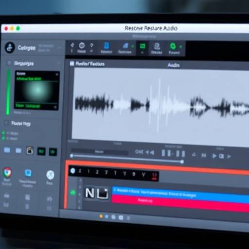Click the green vertical level meter
Viewport: 249px width, 249px height.
click(x=8, y=92)
